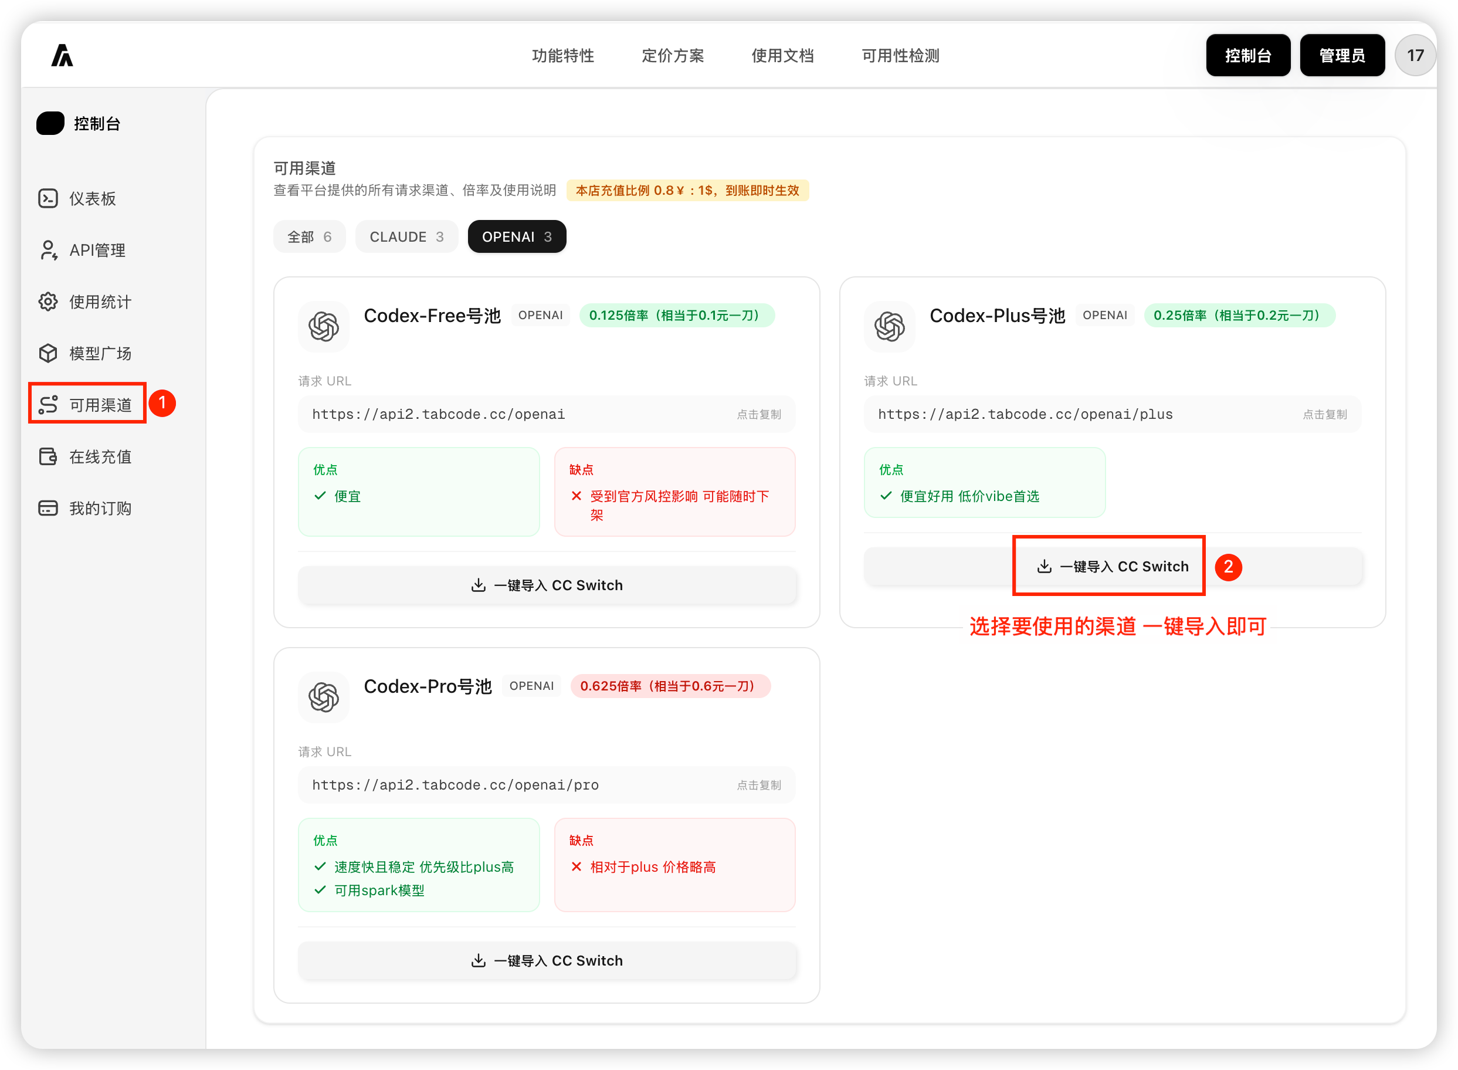This screenshot has width=1458, height=1070.
Task: Click the 0.625倍率 rate badge
Action: [670, 686]
